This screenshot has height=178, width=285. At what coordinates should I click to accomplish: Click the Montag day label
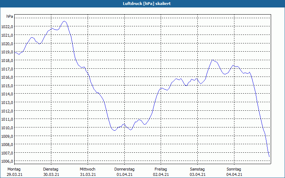tap(14, 169)
